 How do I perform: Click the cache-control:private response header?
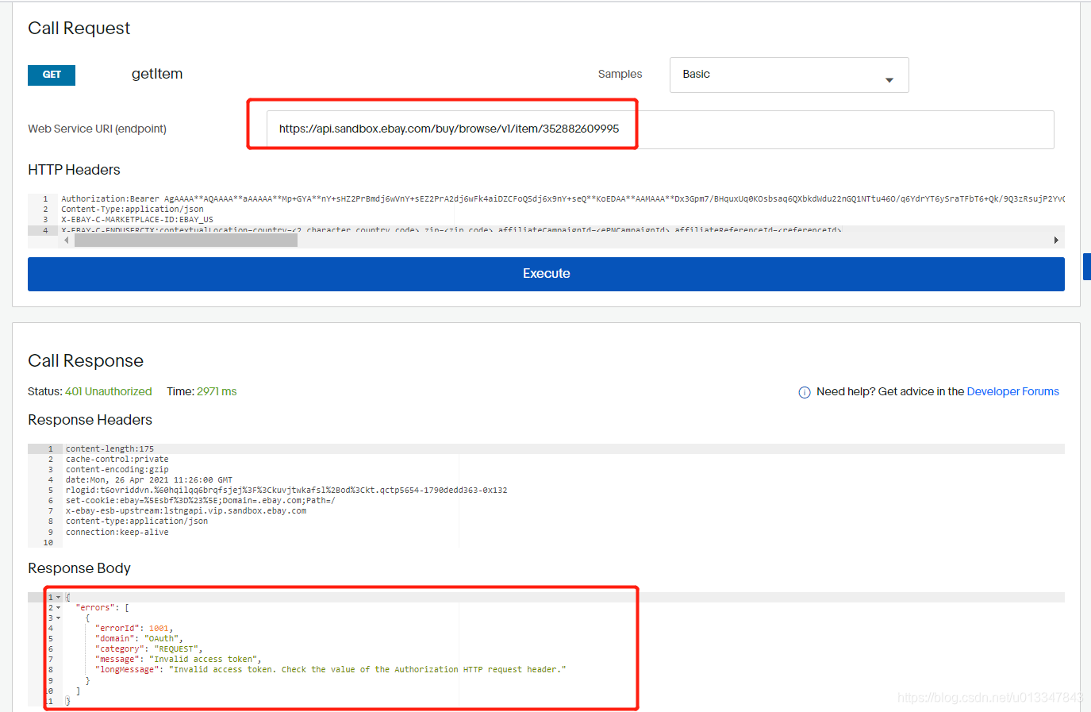coord(117,460)
